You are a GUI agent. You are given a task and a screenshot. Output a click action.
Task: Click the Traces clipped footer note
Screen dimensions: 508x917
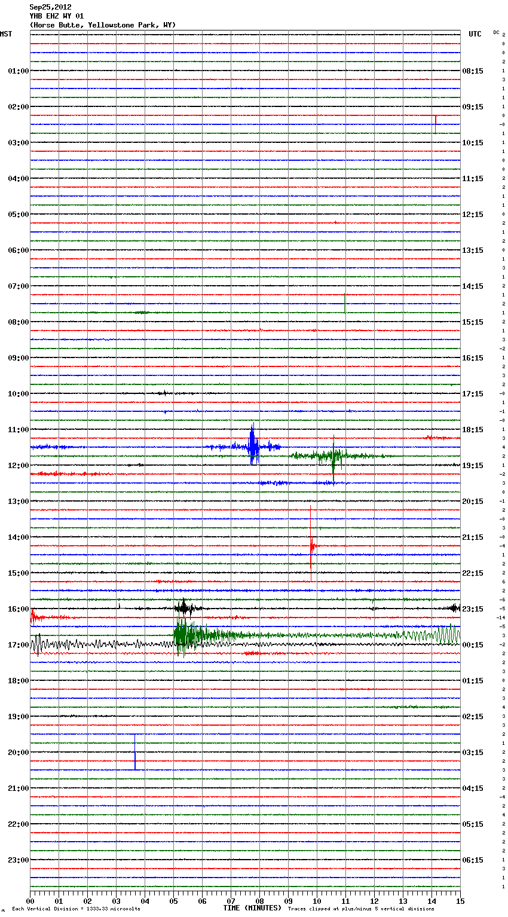[361, 909]
